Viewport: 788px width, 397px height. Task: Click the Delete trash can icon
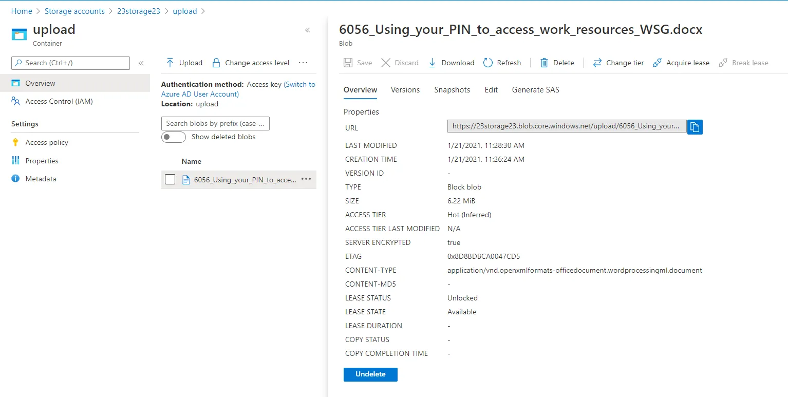tap(544, 63)
